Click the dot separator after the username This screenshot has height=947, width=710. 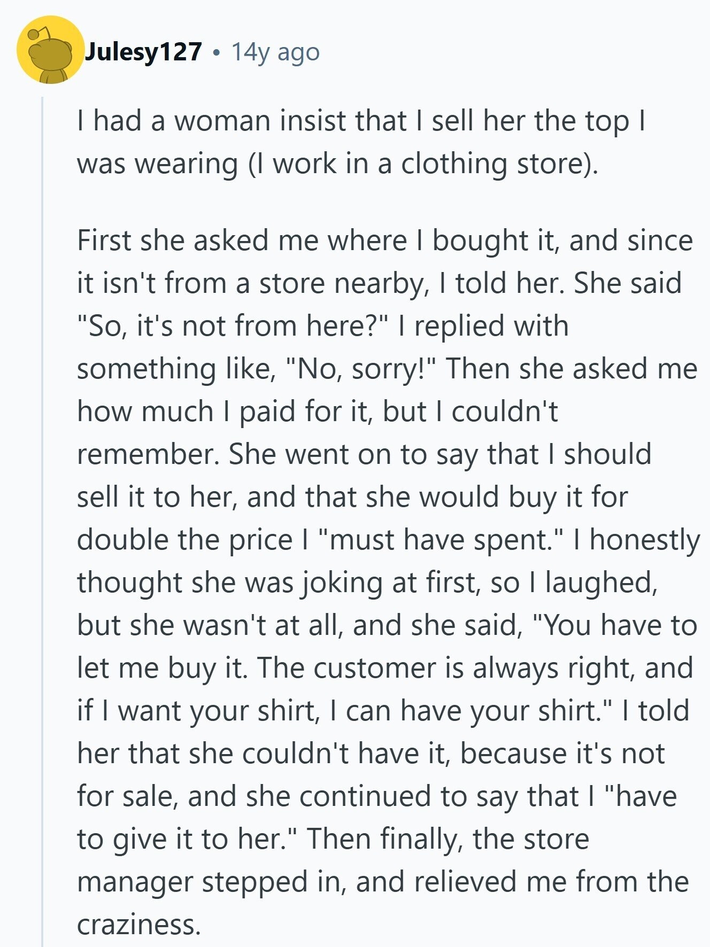tap(216, 52)
